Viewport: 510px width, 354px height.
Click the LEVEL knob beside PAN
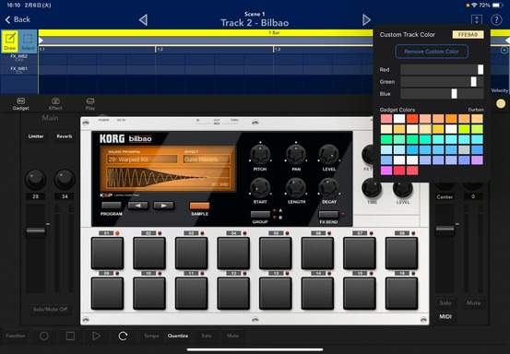(x=329, y=154)
